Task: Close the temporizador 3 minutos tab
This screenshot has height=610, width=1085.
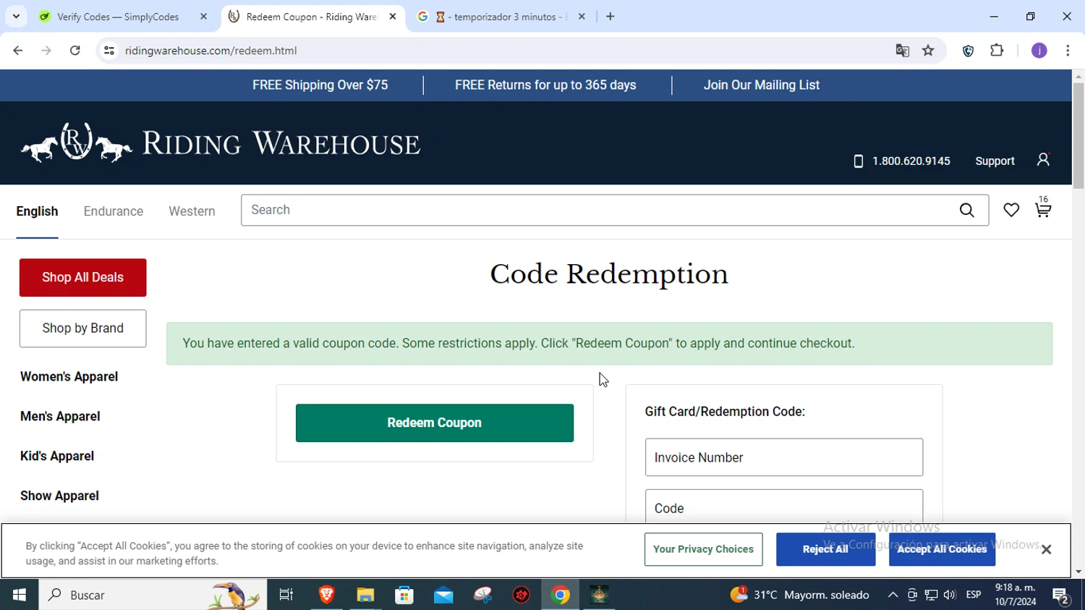Action: [x=582, y=17]
